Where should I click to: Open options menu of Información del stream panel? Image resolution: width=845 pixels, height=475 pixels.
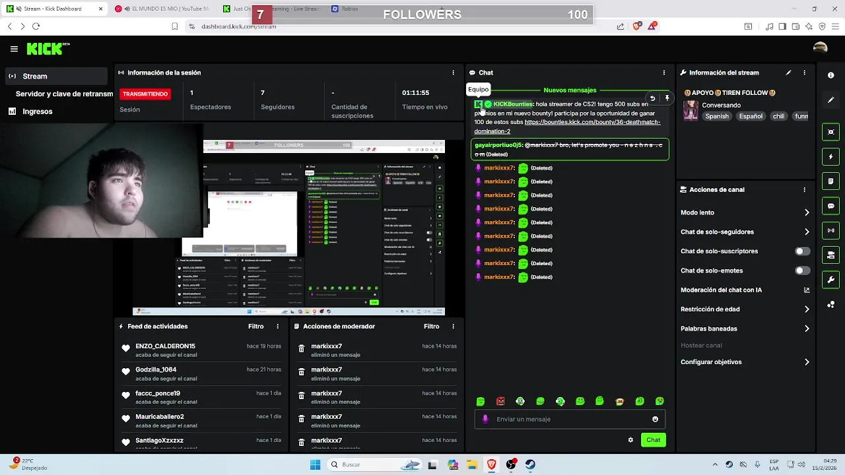[804, 73]
